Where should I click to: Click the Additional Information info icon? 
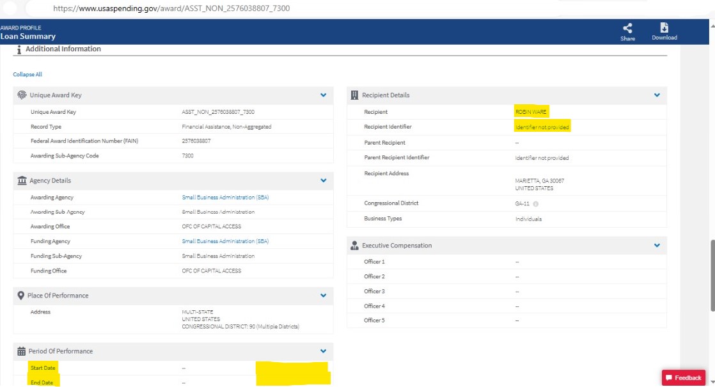click(x=19, y=50)
